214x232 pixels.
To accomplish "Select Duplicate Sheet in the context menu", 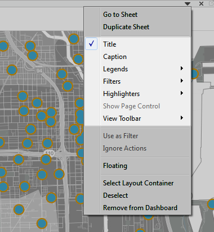I will (137, 27).
